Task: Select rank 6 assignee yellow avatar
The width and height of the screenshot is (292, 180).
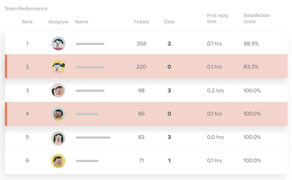Action: click(x=58, y=161)
